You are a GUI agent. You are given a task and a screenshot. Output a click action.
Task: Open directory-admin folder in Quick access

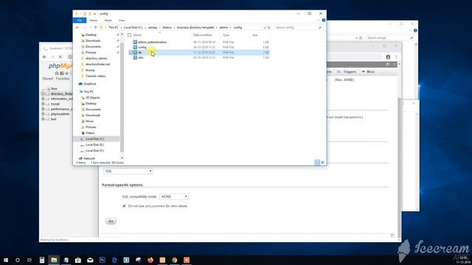[x=96, y=58]
